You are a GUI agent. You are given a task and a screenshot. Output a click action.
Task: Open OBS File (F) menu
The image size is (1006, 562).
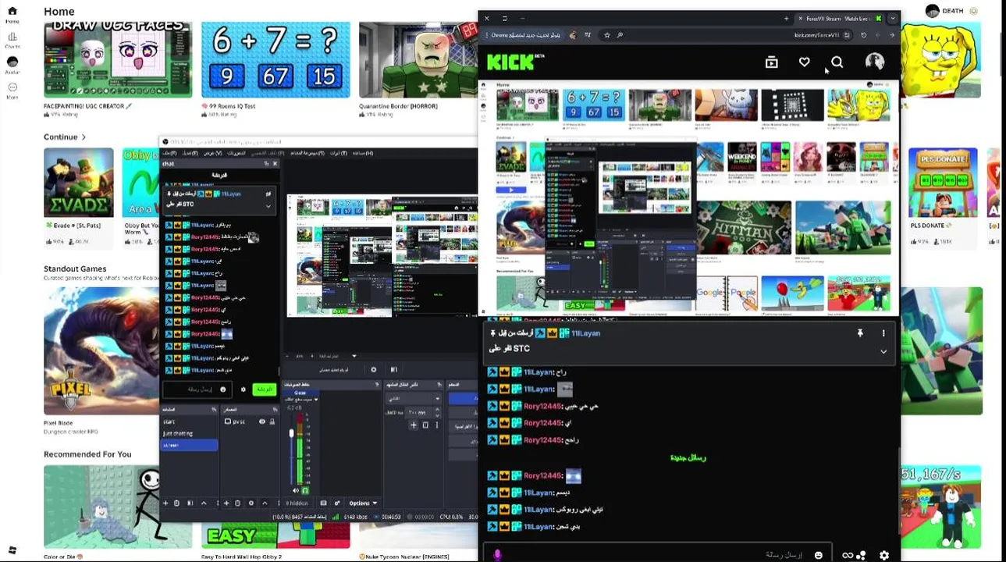(169, 153)
